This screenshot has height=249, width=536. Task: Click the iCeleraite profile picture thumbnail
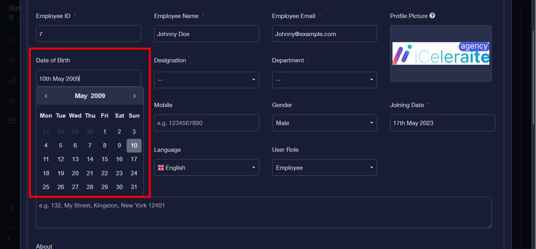coord(441,53)
